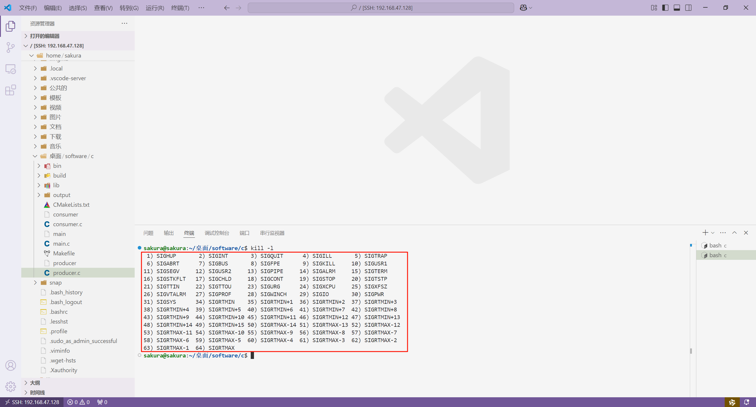Open notifications bell in status bar

(x=747, y=402)
